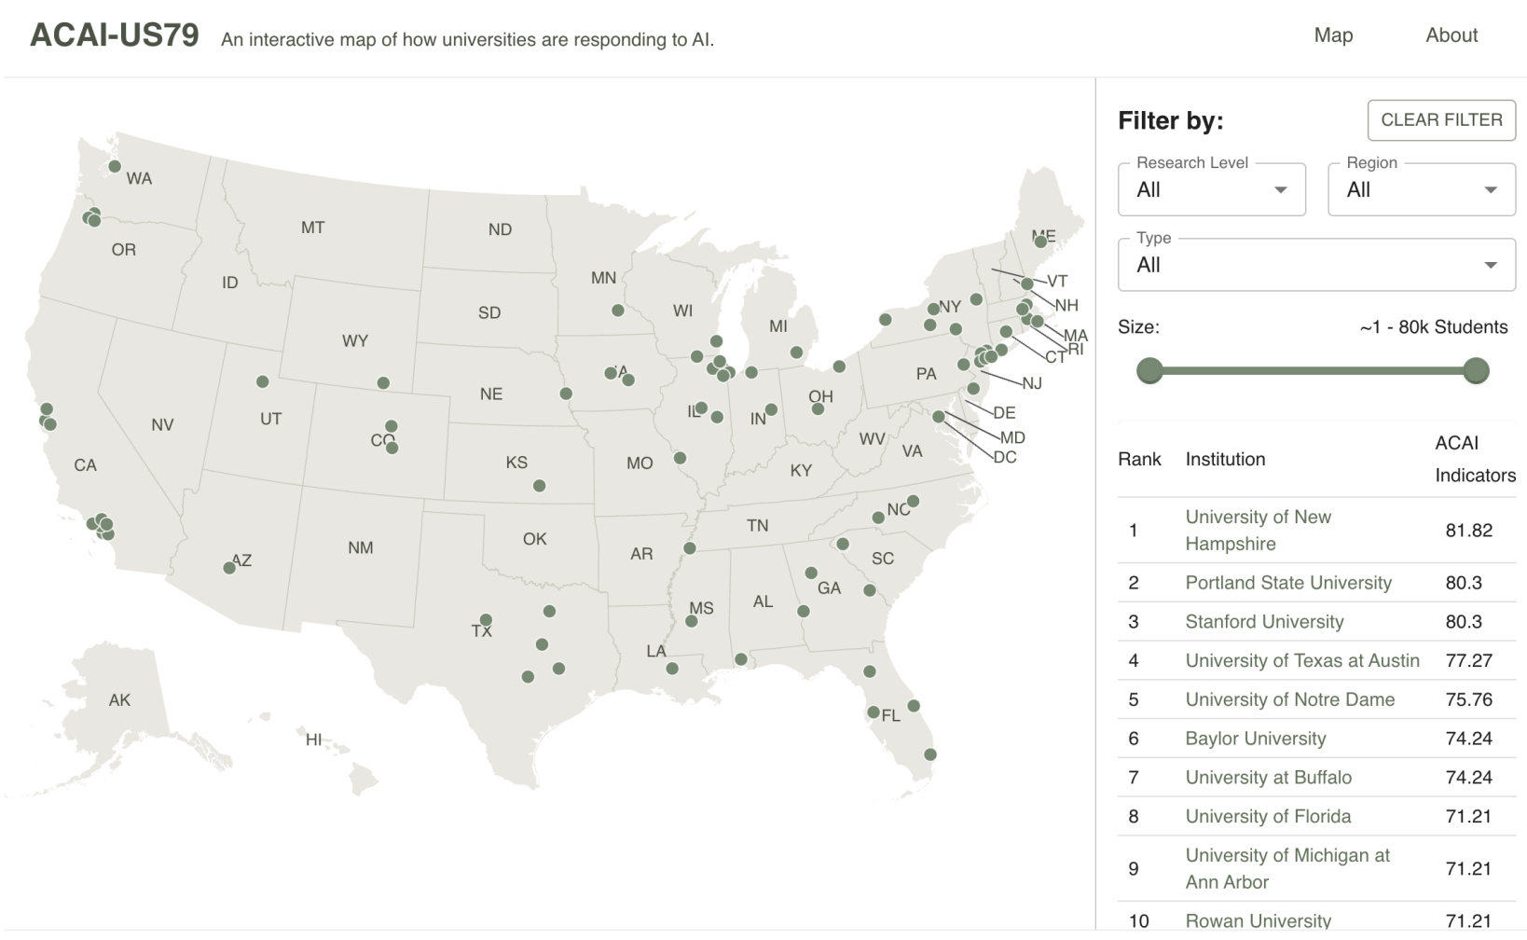Select the dot in Missouri
The width and height of the screenshot is (1527, 940).
pyautogui.click(x=680, y=458)
